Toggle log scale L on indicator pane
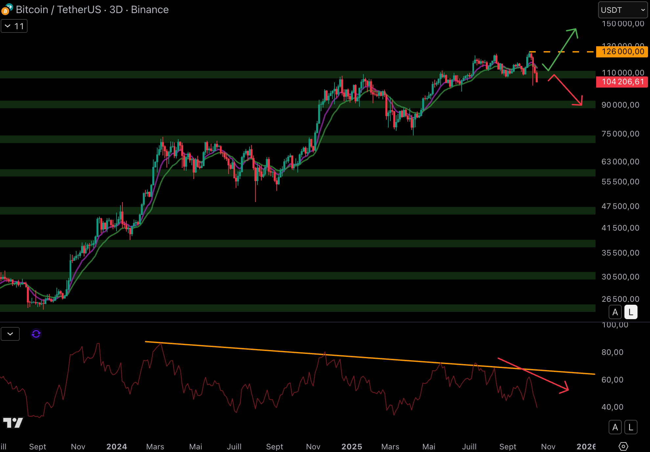This screenshot has width=650, height=452. pyautogui.click(x=631, y=427)
